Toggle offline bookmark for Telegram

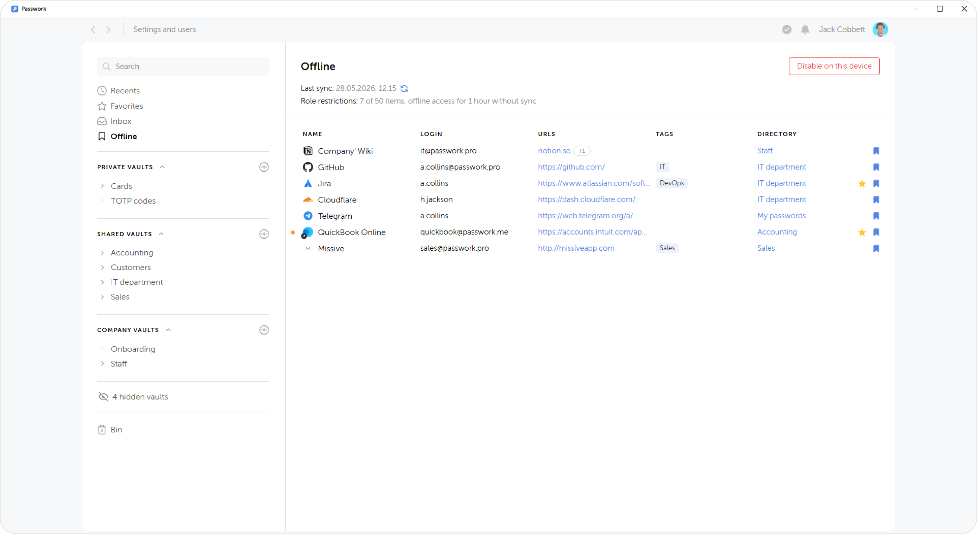tap(876, 216)
